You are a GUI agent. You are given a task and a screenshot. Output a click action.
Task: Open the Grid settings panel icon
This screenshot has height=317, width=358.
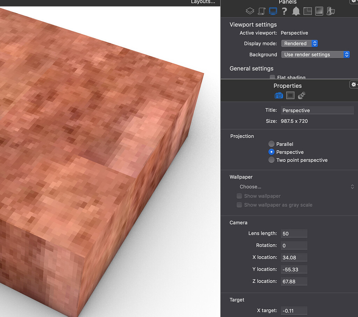pos(308,11)
